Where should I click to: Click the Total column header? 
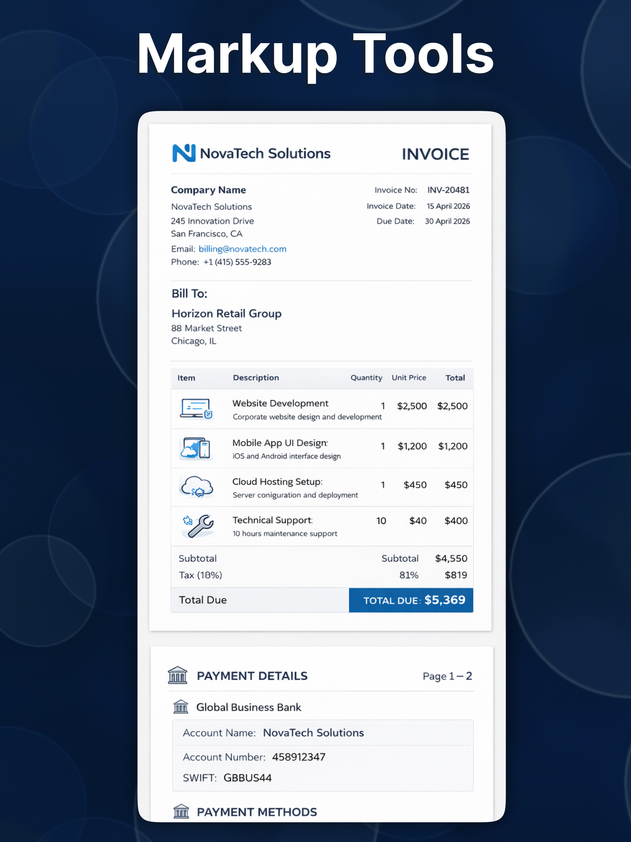click(x=456, y=378)
